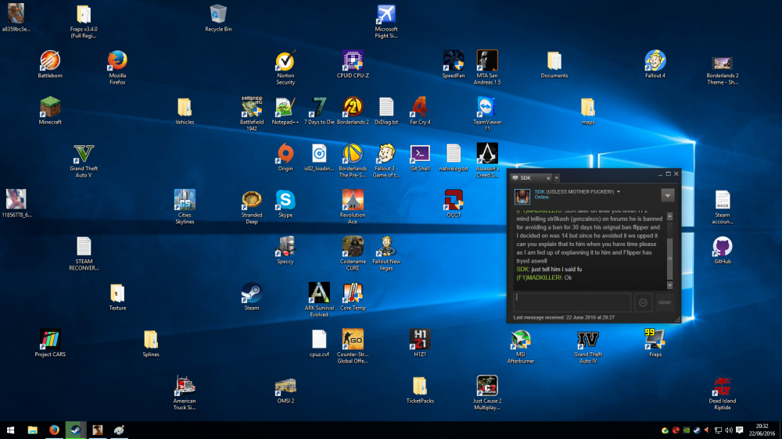The image size is (782, 439).
Task: Switch to Firefox on the taskbar
Action: click(54, 430)
